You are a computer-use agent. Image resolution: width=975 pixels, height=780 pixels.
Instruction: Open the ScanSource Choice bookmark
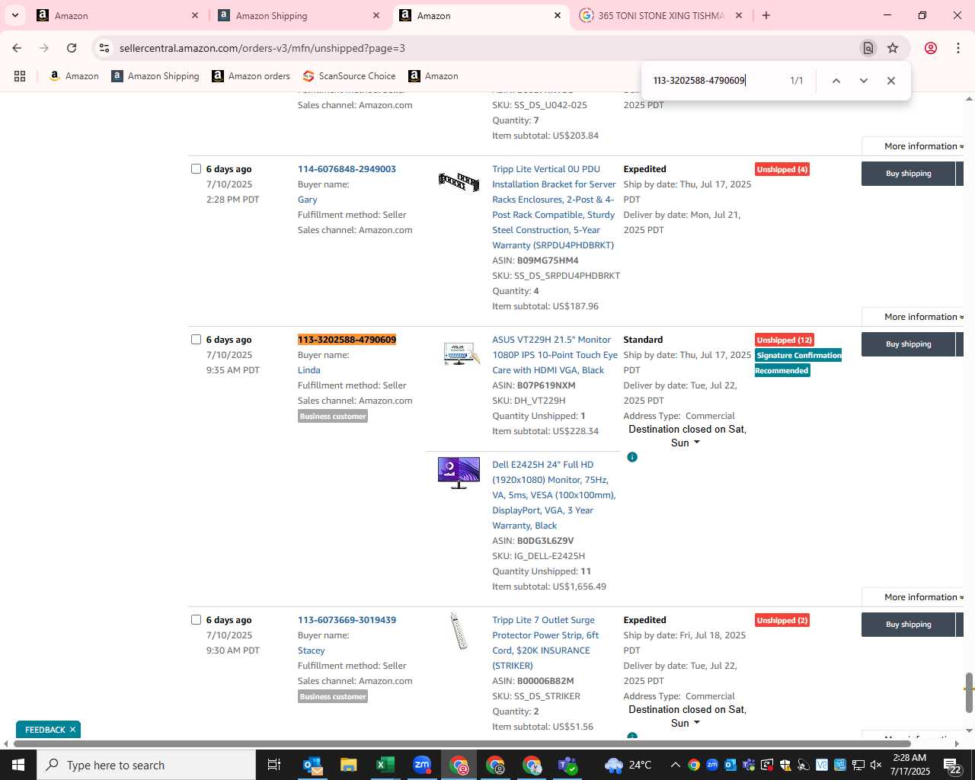click(349, 76)
